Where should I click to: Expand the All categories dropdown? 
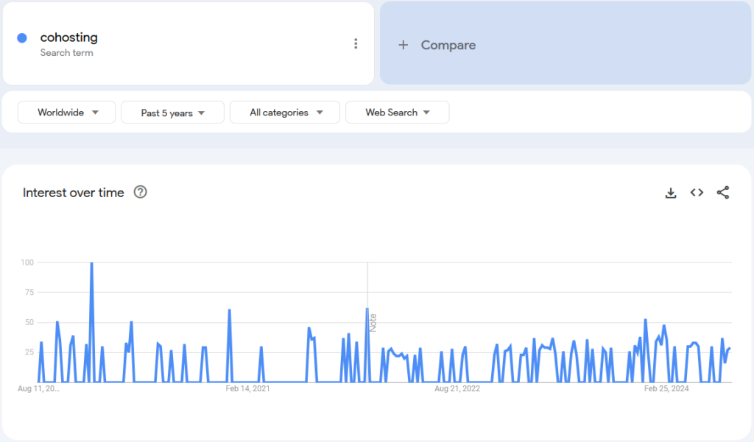click(285, 113)
